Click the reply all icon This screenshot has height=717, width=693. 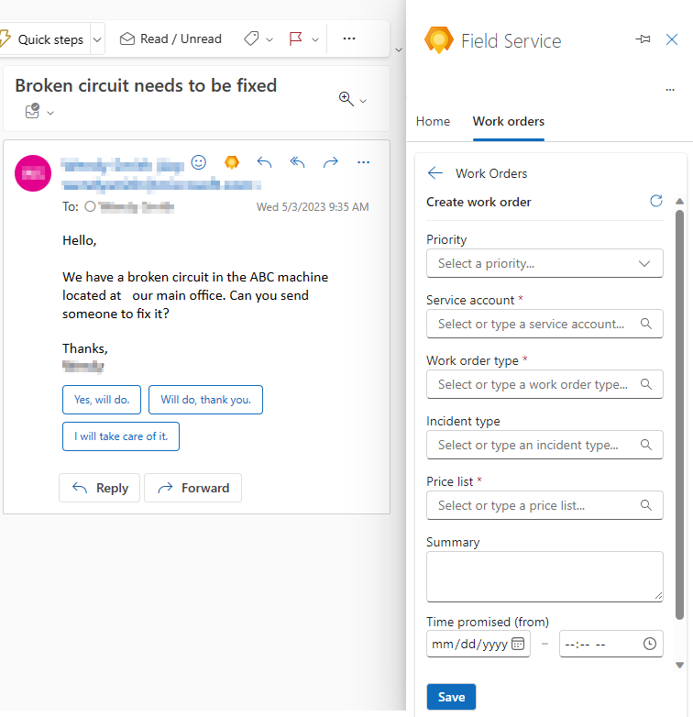[297, 162]
